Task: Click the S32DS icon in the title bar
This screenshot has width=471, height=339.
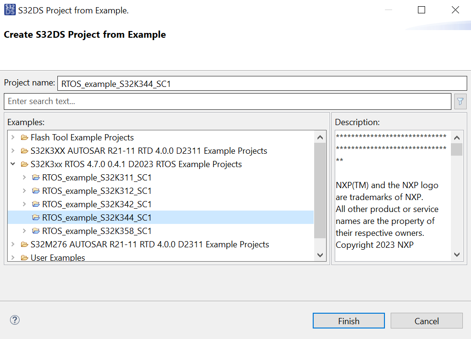Action: point(10,10)
